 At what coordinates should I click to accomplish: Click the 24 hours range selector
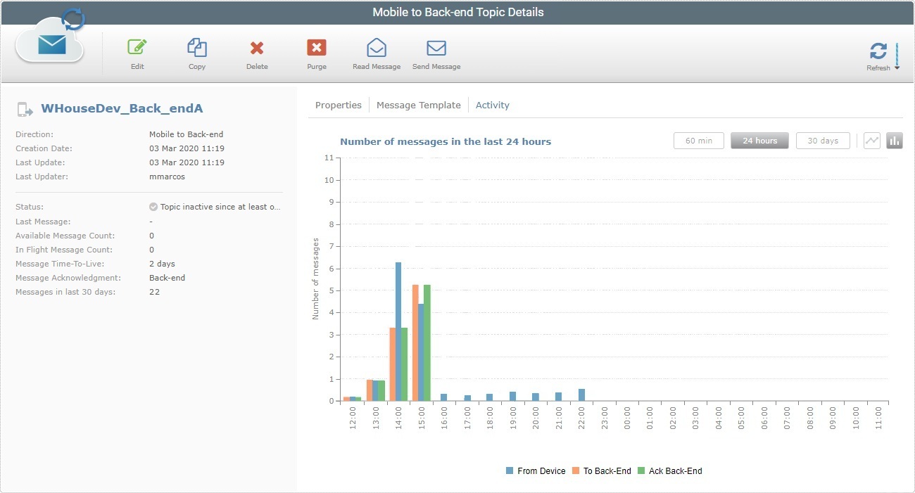click(x=759, y=140)
